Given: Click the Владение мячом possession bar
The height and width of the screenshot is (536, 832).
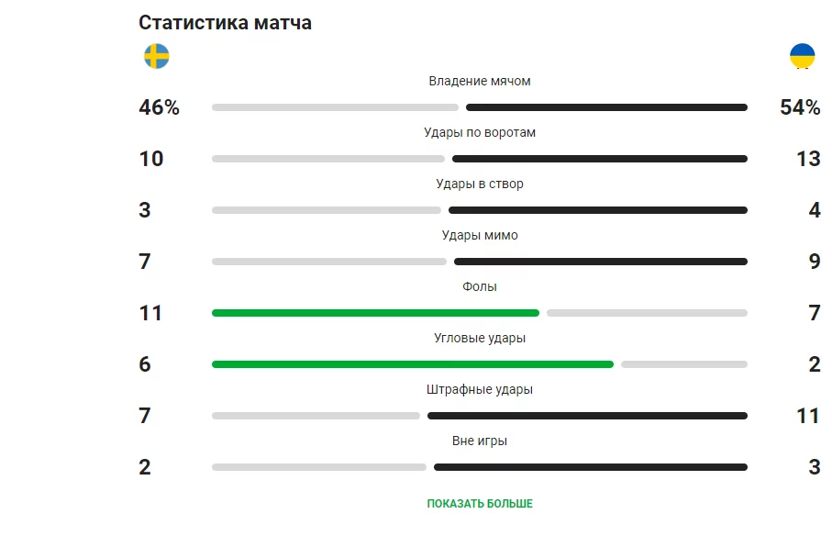Looking at the screenshot, I should point(480,107).
